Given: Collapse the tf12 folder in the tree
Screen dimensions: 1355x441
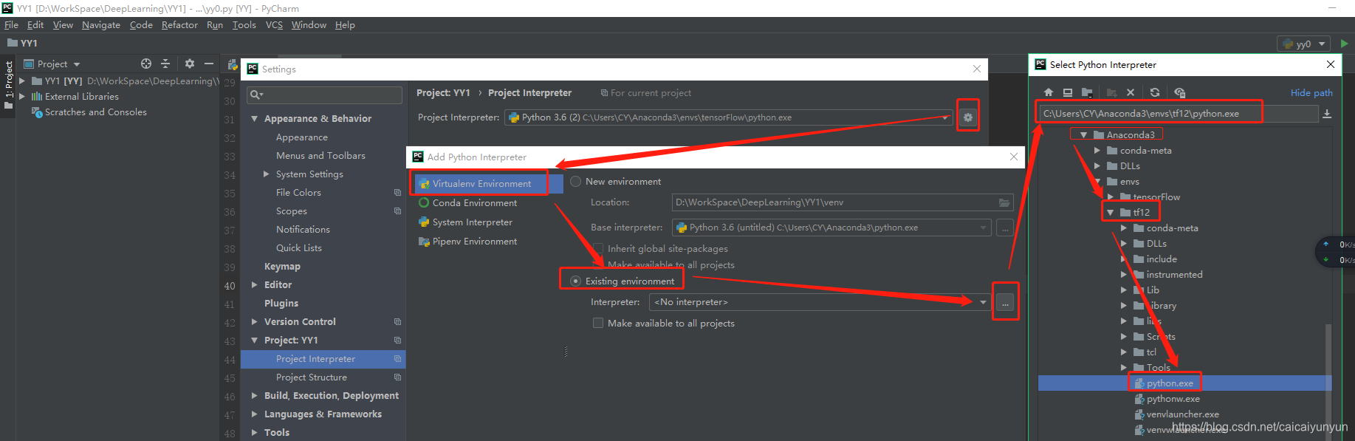Looking at the screenshot, I should pos(1111,213).
